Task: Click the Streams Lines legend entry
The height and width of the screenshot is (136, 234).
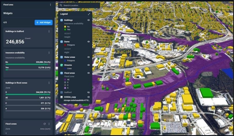Action: point(69,69)
